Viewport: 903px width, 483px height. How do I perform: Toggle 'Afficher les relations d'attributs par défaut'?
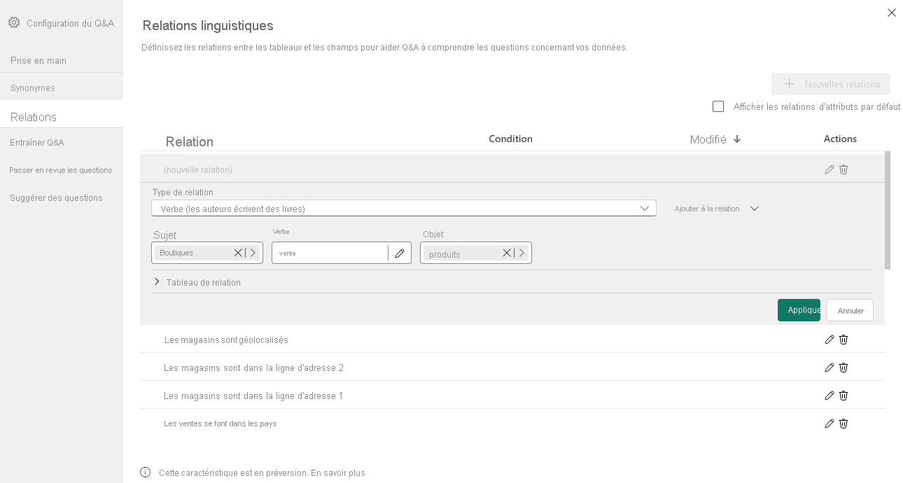point(718,106)
